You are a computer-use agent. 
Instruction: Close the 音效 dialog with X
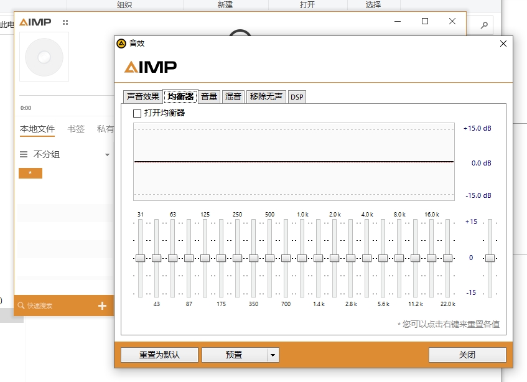pyautogui.click(x=503, y=44)
